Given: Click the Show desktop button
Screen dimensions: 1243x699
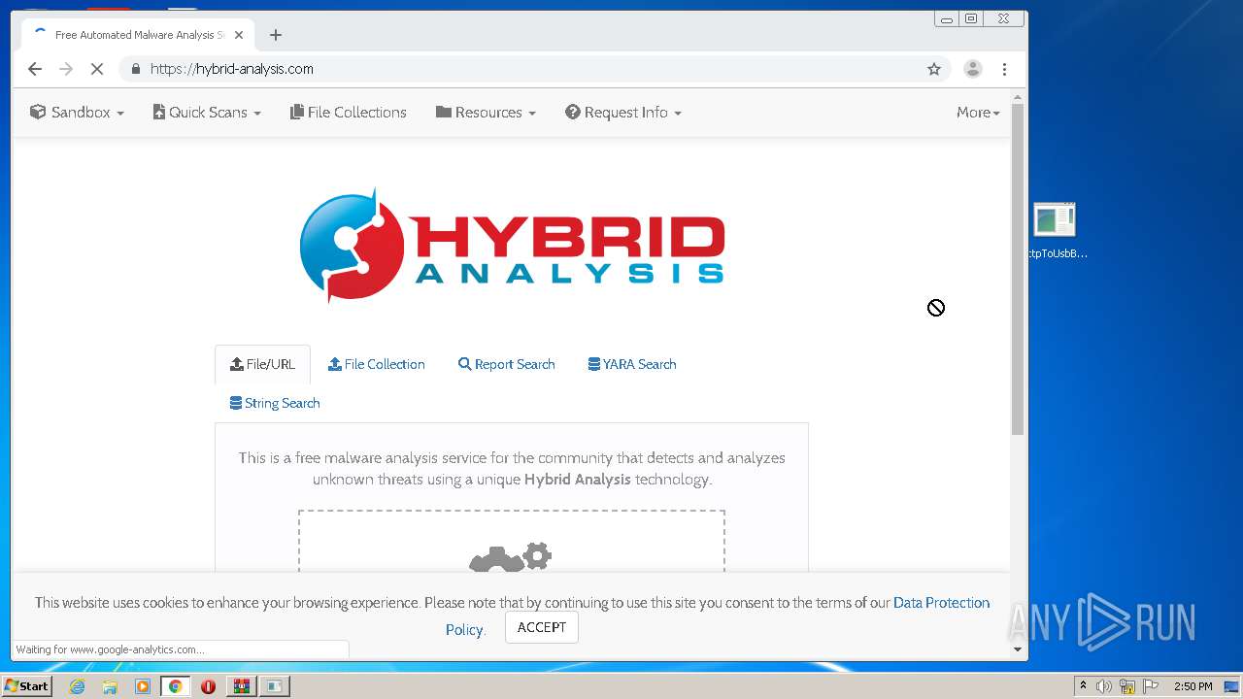Looking at the screenshot, I should coord(1232,686).
